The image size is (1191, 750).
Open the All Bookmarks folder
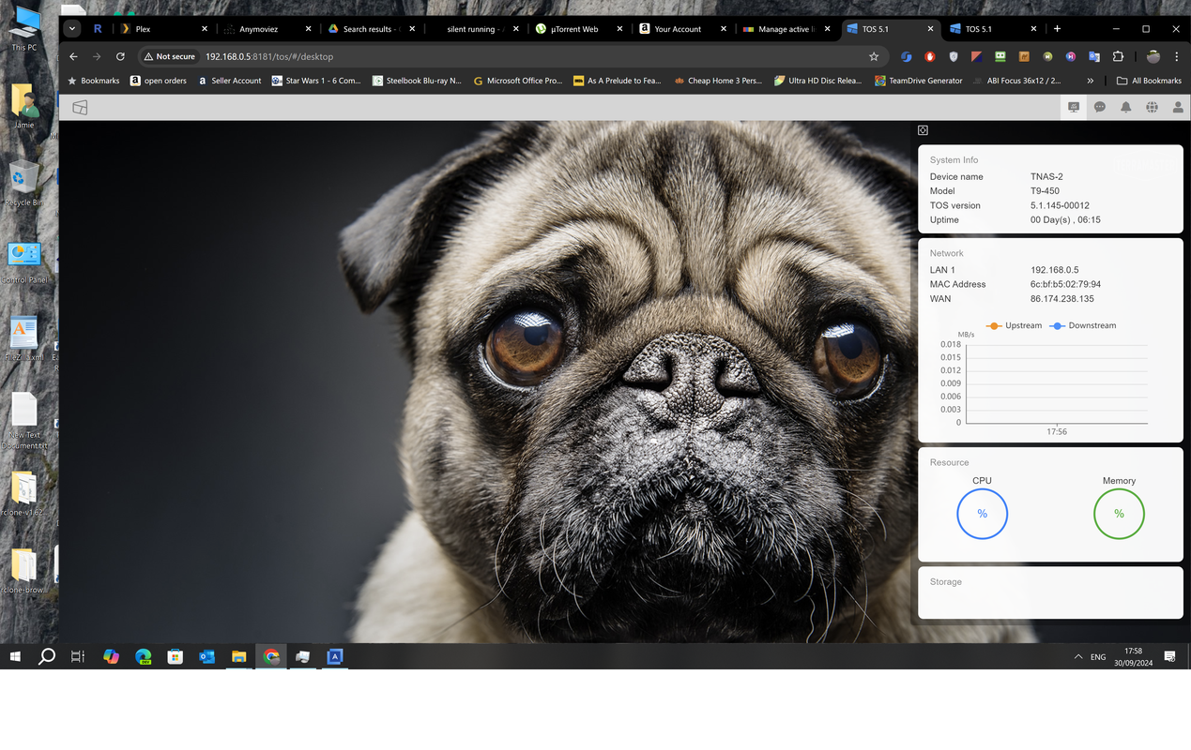[1149, 81]
